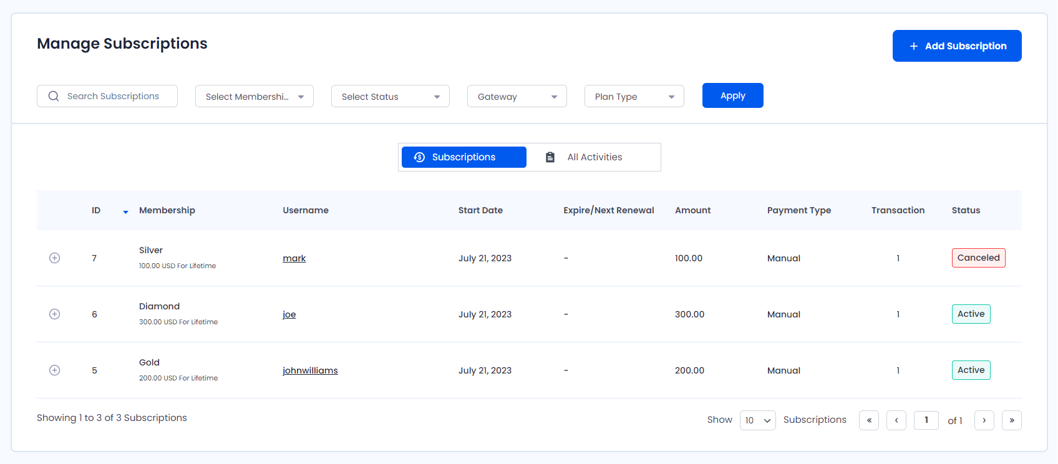Image resolution: width=1058 pixels, height=464 pixels.
Task: Change the Show 10 per-page selector
Action: 757,420
